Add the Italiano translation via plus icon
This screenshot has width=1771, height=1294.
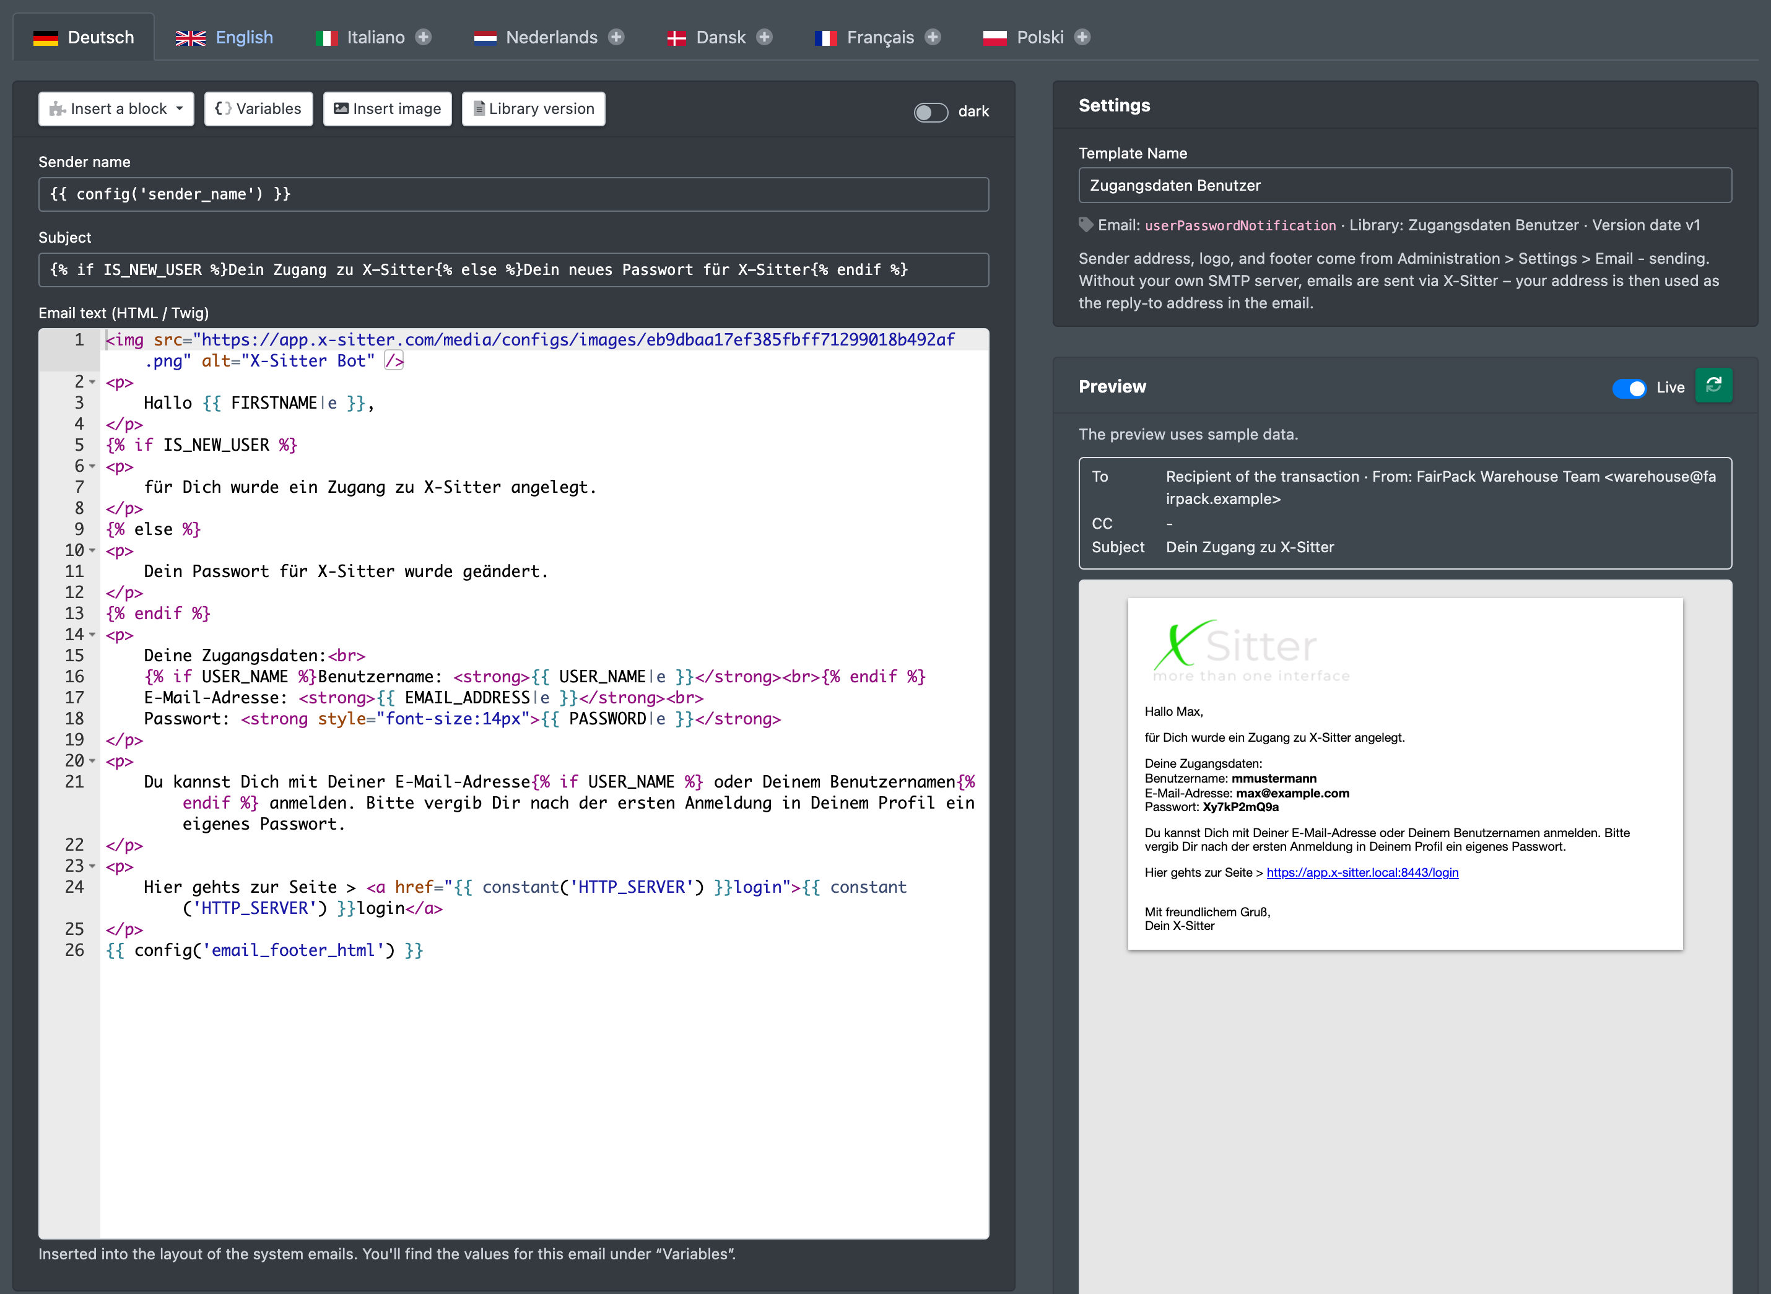point(423,37)
